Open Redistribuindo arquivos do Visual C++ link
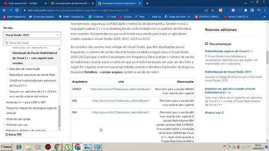Viewport: 269px width, 151px height. [229, 51]
